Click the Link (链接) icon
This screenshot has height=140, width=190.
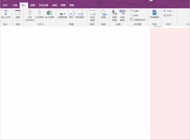tap(103, 14)
